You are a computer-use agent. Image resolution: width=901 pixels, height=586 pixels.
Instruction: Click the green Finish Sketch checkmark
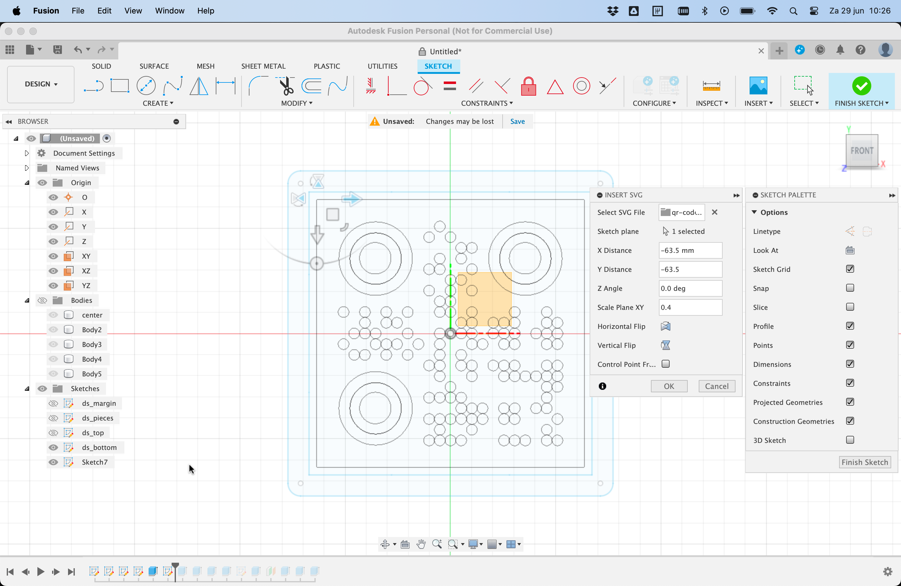(x=861, y=86)
